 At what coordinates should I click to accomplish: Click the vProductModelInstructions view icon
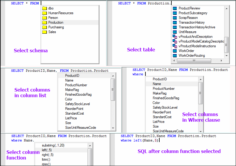coord(175,46)
